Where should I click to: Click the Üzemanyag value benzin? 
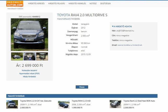(84, 32)
